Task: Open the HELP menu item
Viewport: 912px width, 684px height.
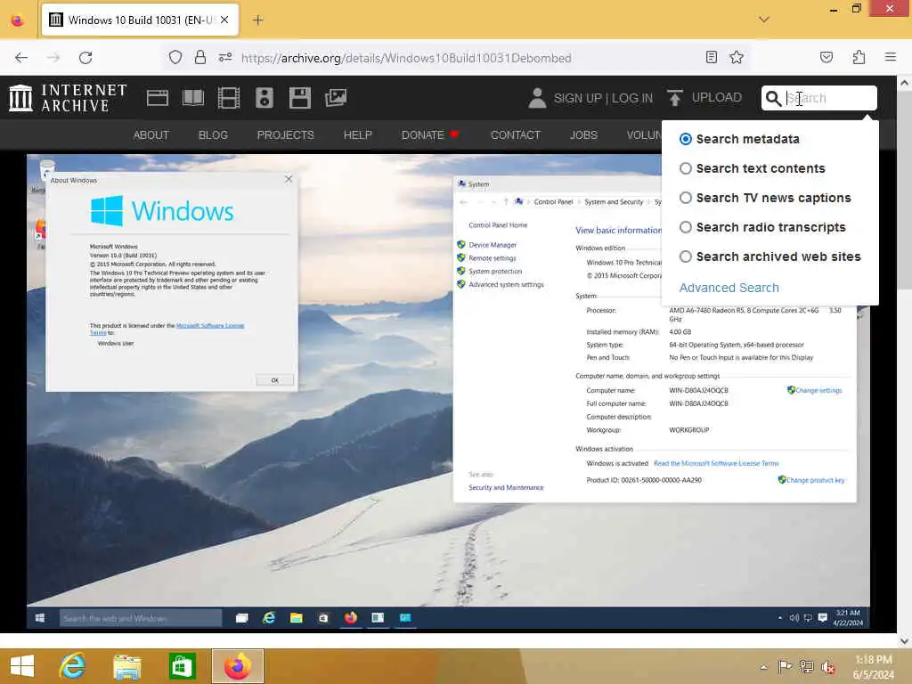Action: click(x=358, y=135)
